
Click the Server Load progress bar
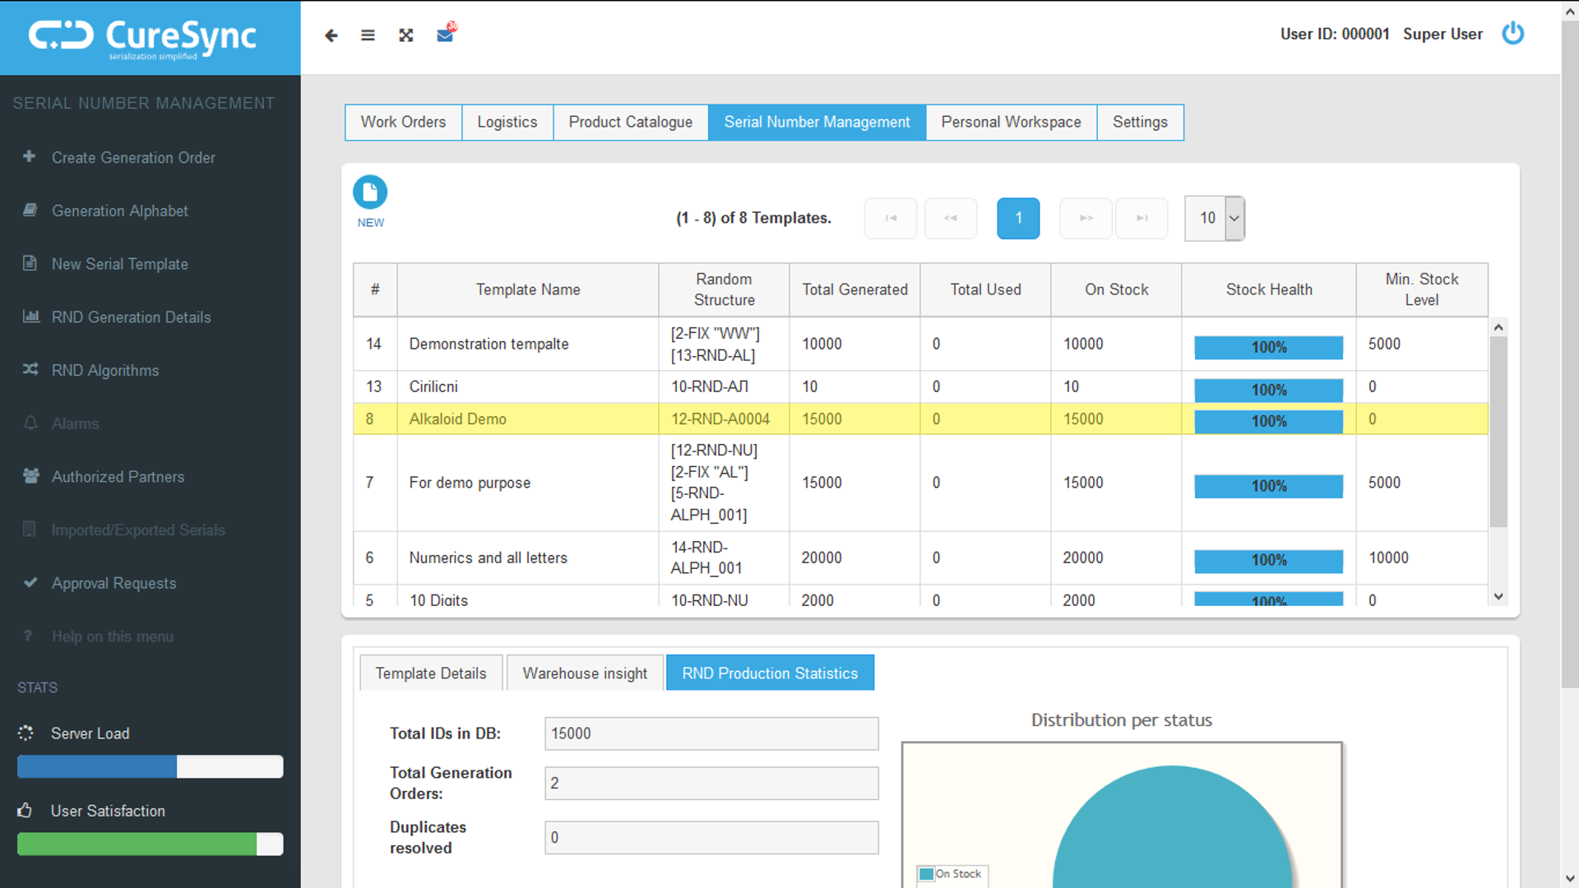coord(150,766)
